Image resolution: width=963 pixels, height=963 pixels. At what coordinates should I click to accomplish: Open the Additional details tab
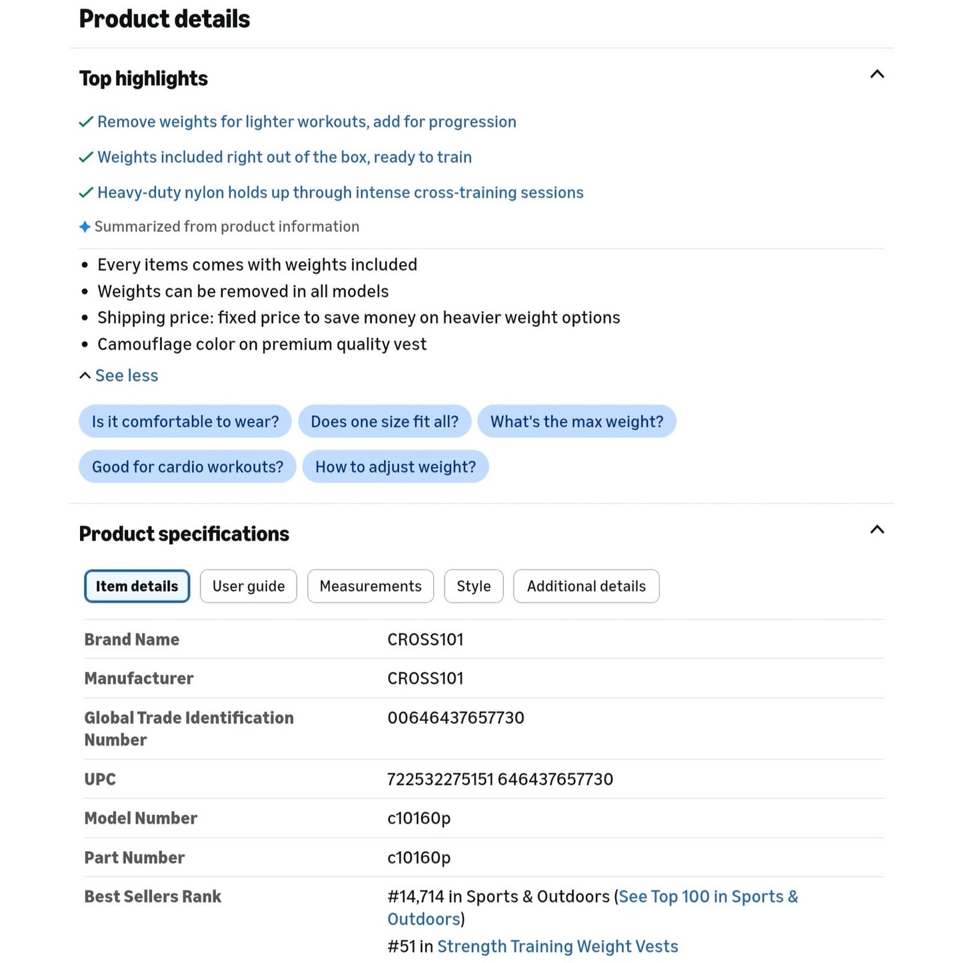[x=586, y=586]
